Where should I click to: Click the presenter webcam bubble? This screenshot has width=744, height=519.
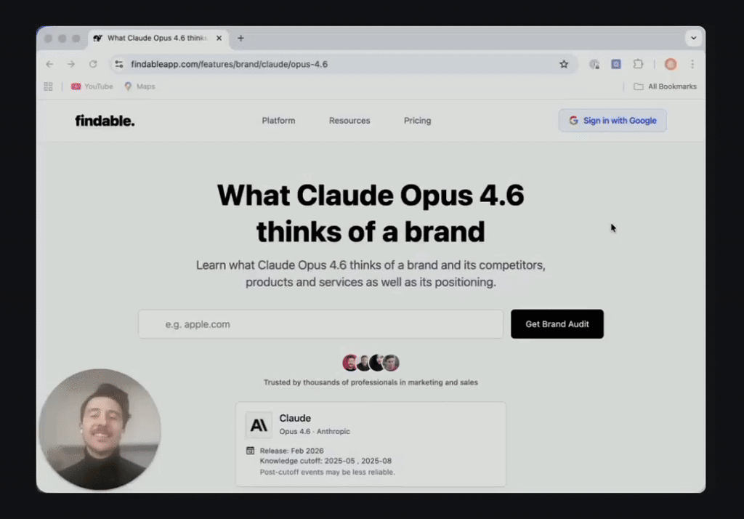100,429
